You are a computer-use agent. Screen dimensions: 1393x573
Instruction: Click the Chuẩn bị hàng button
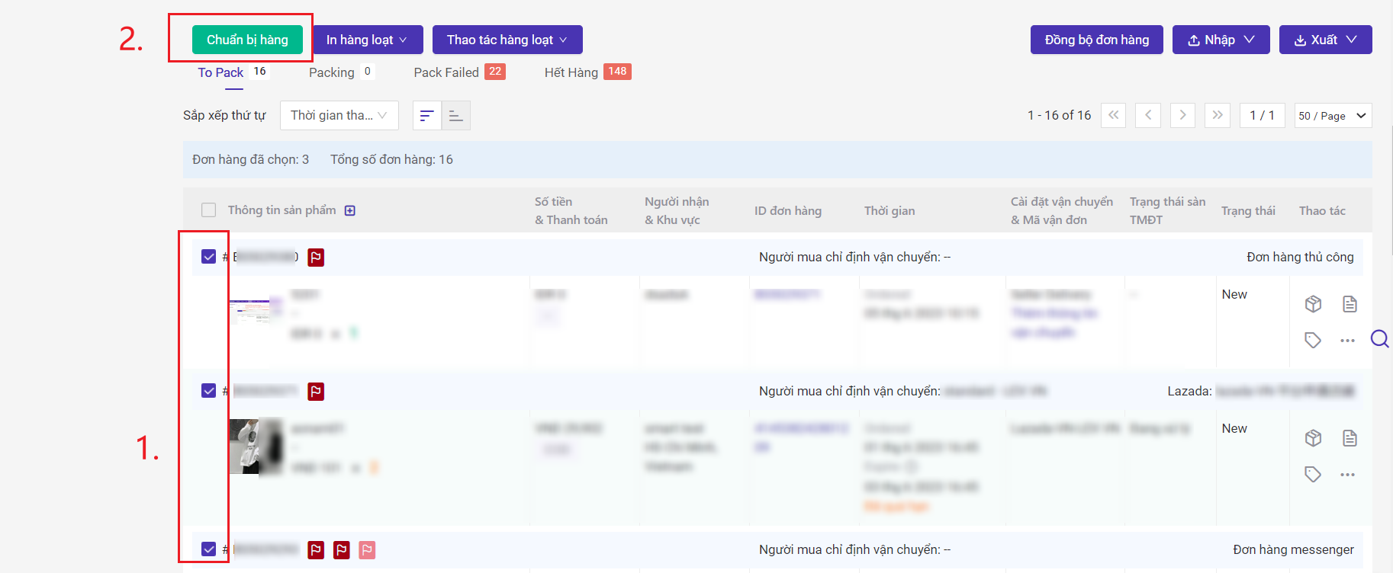point(247,40)
